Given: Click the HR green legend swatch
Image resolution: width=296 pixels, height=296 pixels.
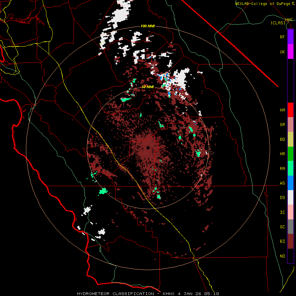Looking at the screenshot, I should (x=290, y=154).
